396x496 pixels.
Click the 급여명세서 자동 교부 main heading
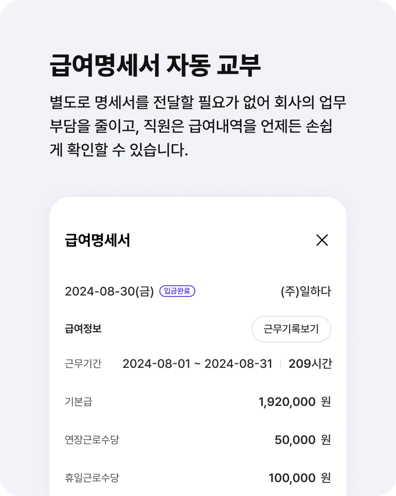pos(155,65)
